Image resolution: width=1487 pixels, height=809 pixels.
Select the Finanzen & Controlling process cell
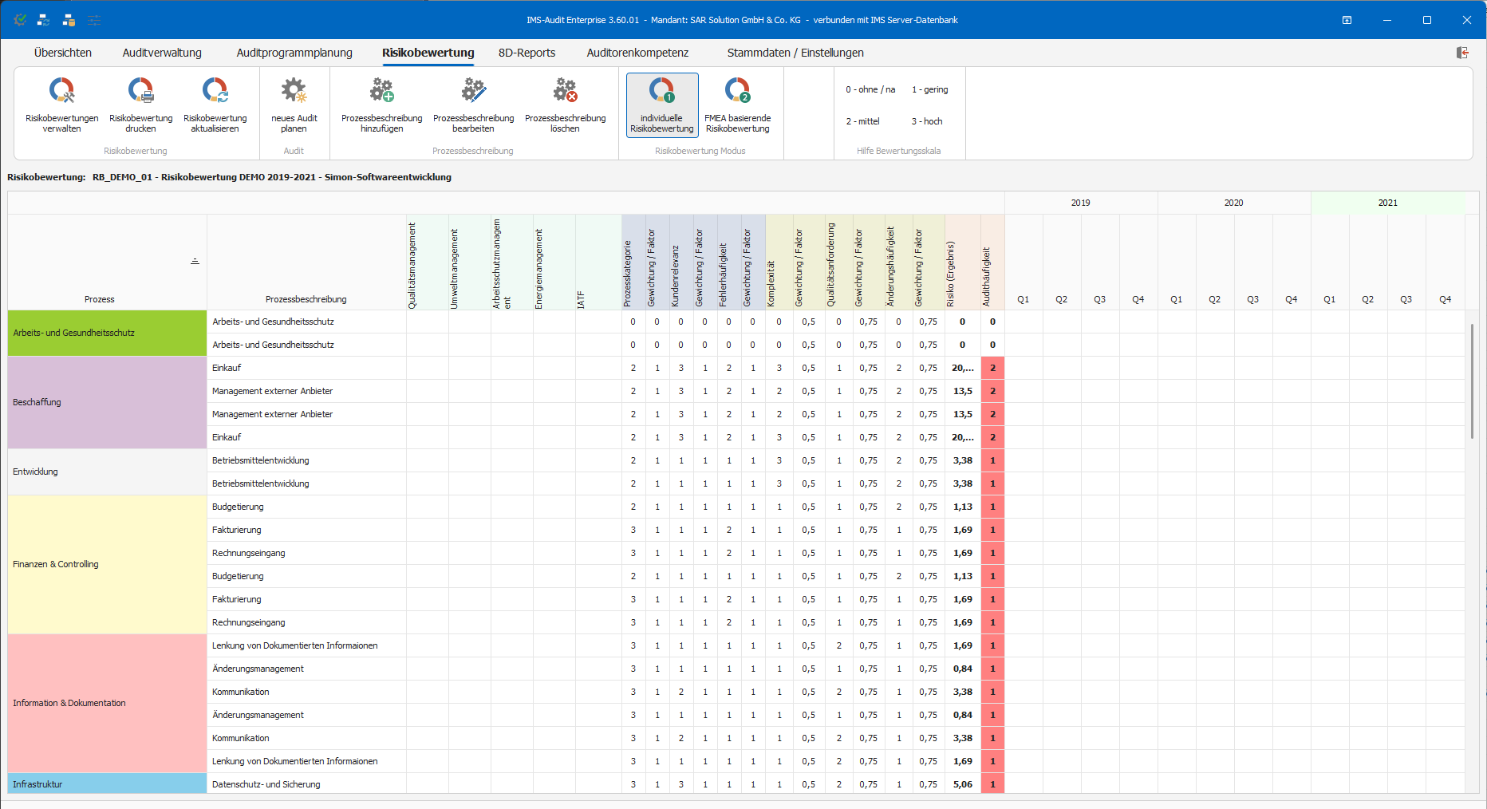tap(107, 564)
